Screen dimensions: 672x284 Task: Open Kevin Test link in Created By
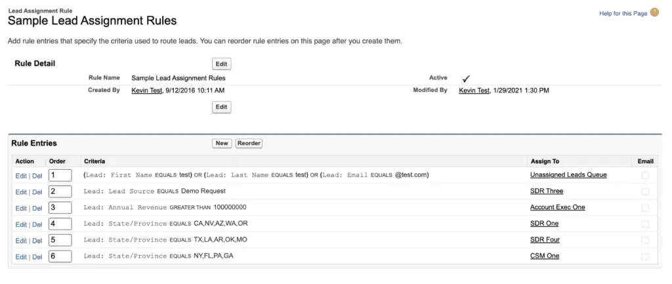click(146, 91)
